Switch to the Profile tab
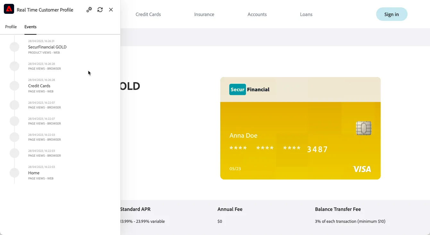 pyautogui.click(x=11, y=27)
